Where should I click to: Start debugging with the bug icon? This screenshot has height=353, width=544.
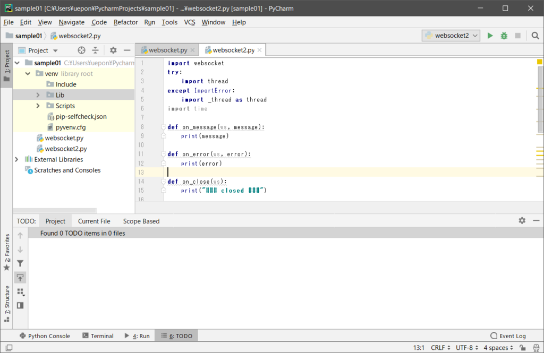504,36
